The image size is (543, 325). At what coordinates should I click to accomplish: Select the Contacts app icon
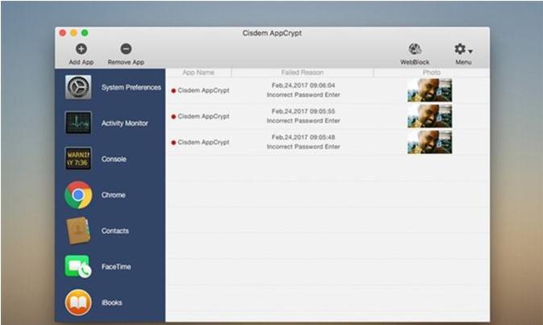tap(78, 231)
